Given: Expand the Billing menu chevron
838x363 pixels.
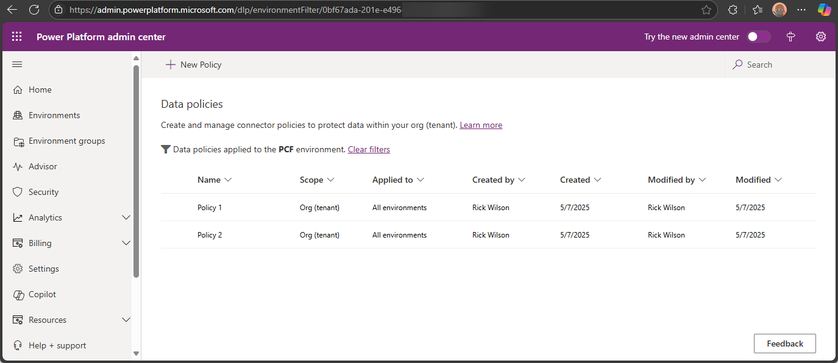Looking at the screenshot, I should tap(126, 243).
